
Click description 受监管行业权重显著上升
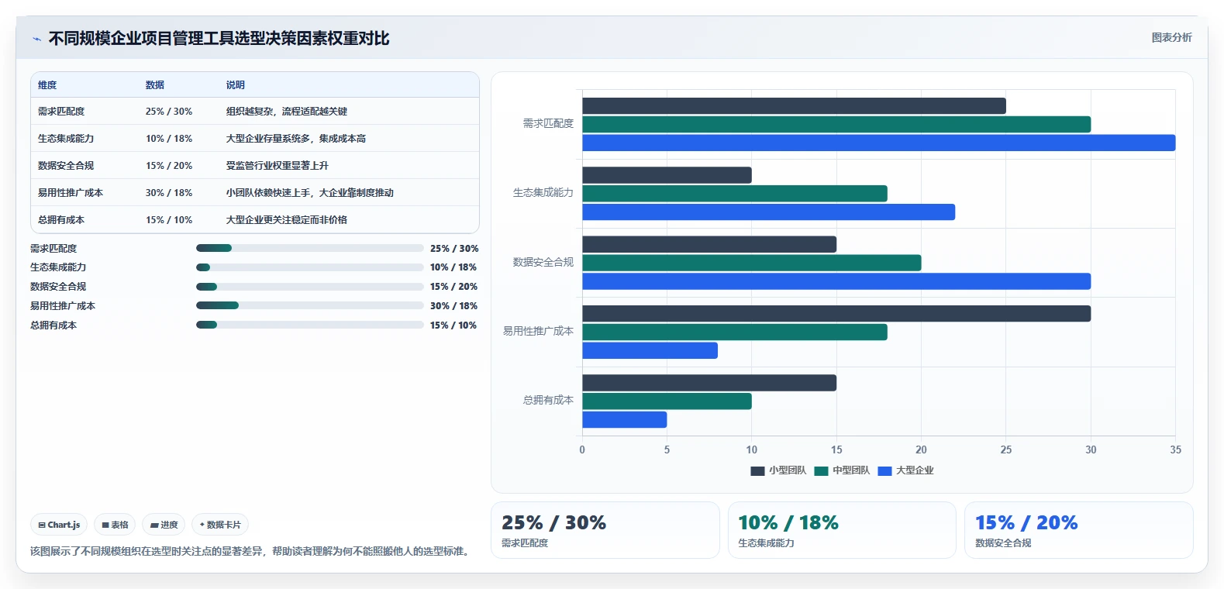[x=278, y=166]
